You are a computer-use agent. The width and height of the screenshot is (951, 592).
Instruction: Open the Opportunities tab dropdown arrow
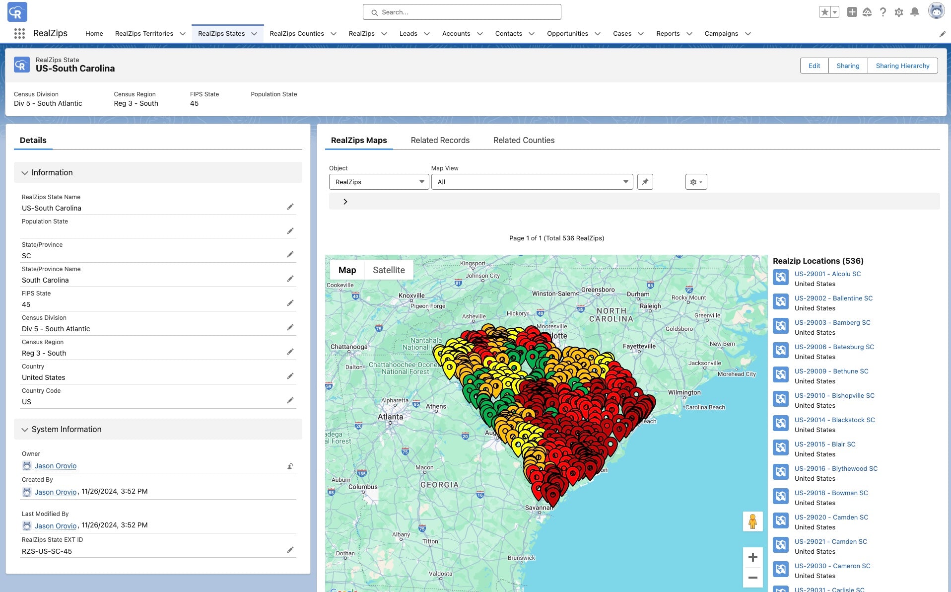tap(598, 34)
